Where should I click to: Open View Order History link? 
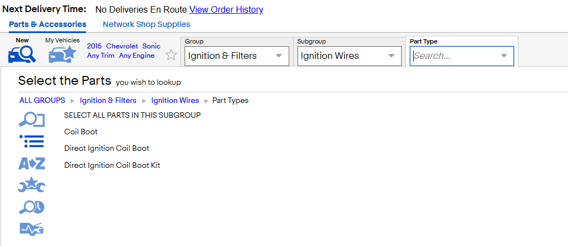226,10
